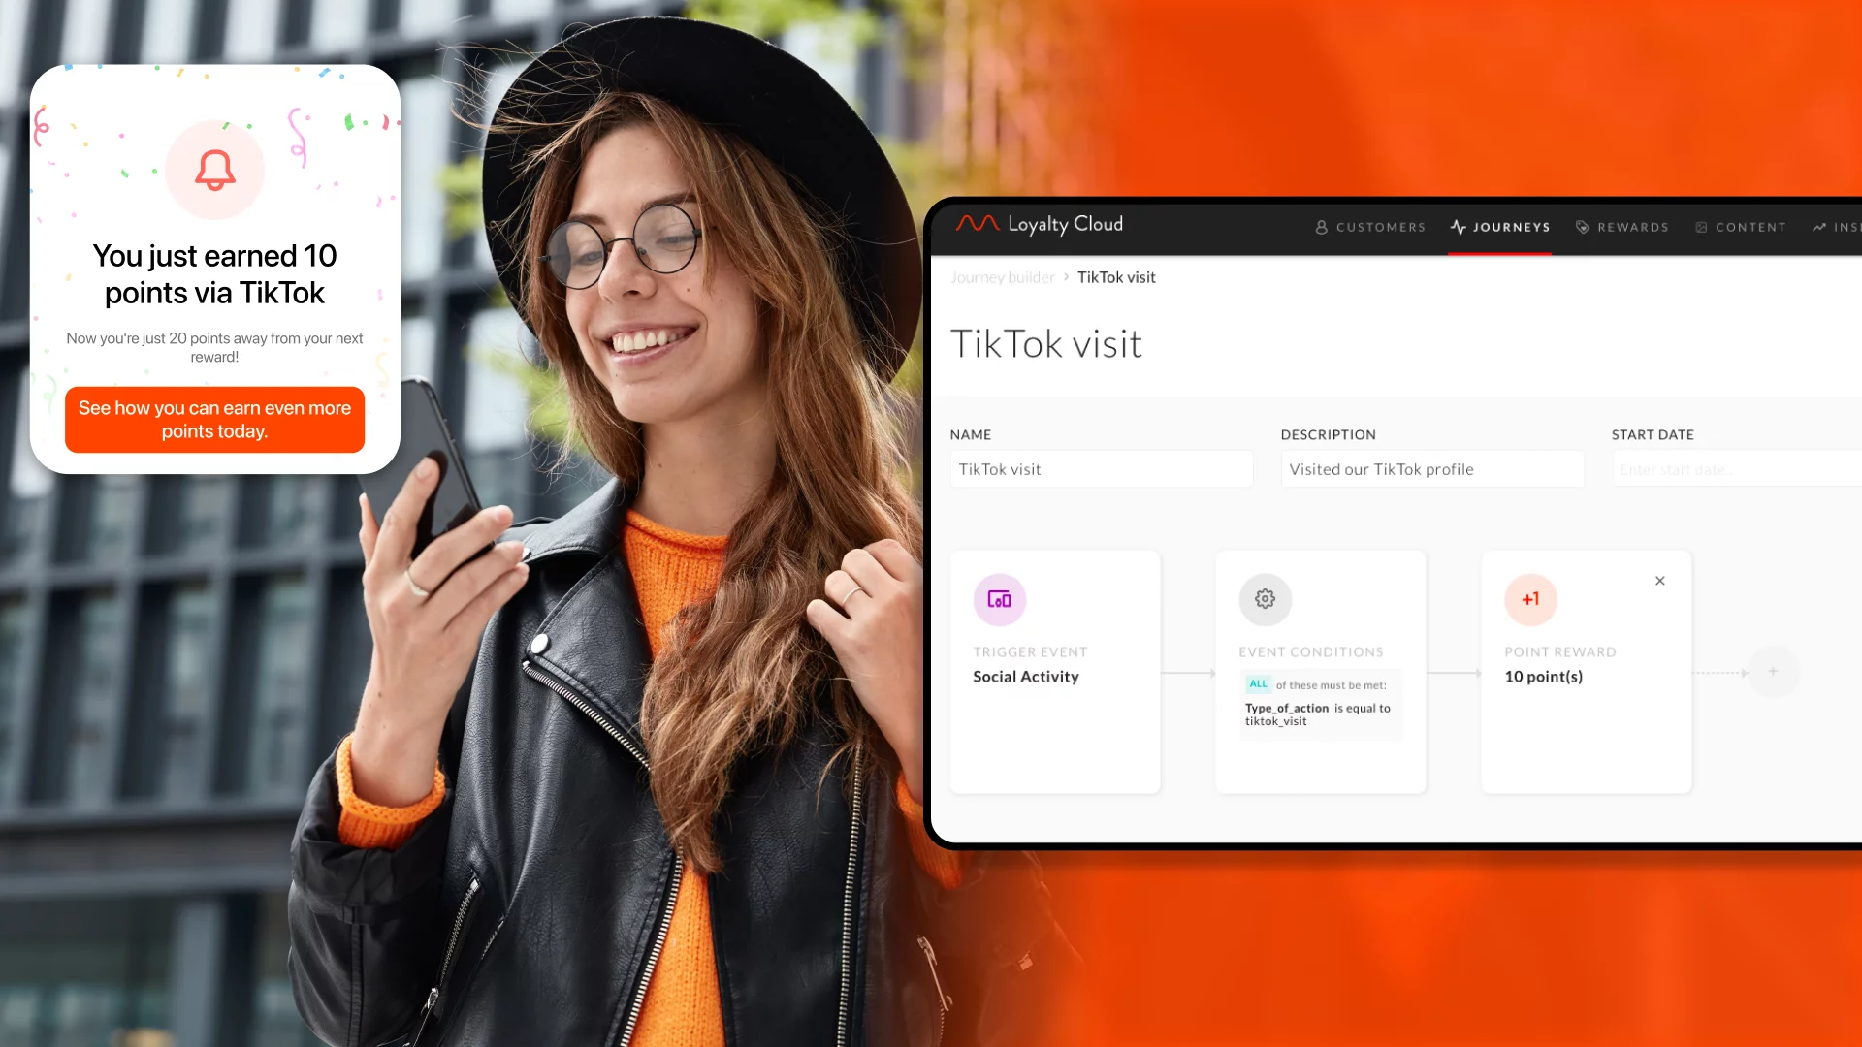This screenshot has height=1047, width=1862.
Task: Click the Journey builder breadcrumb link
Action: click(1003, 276)
